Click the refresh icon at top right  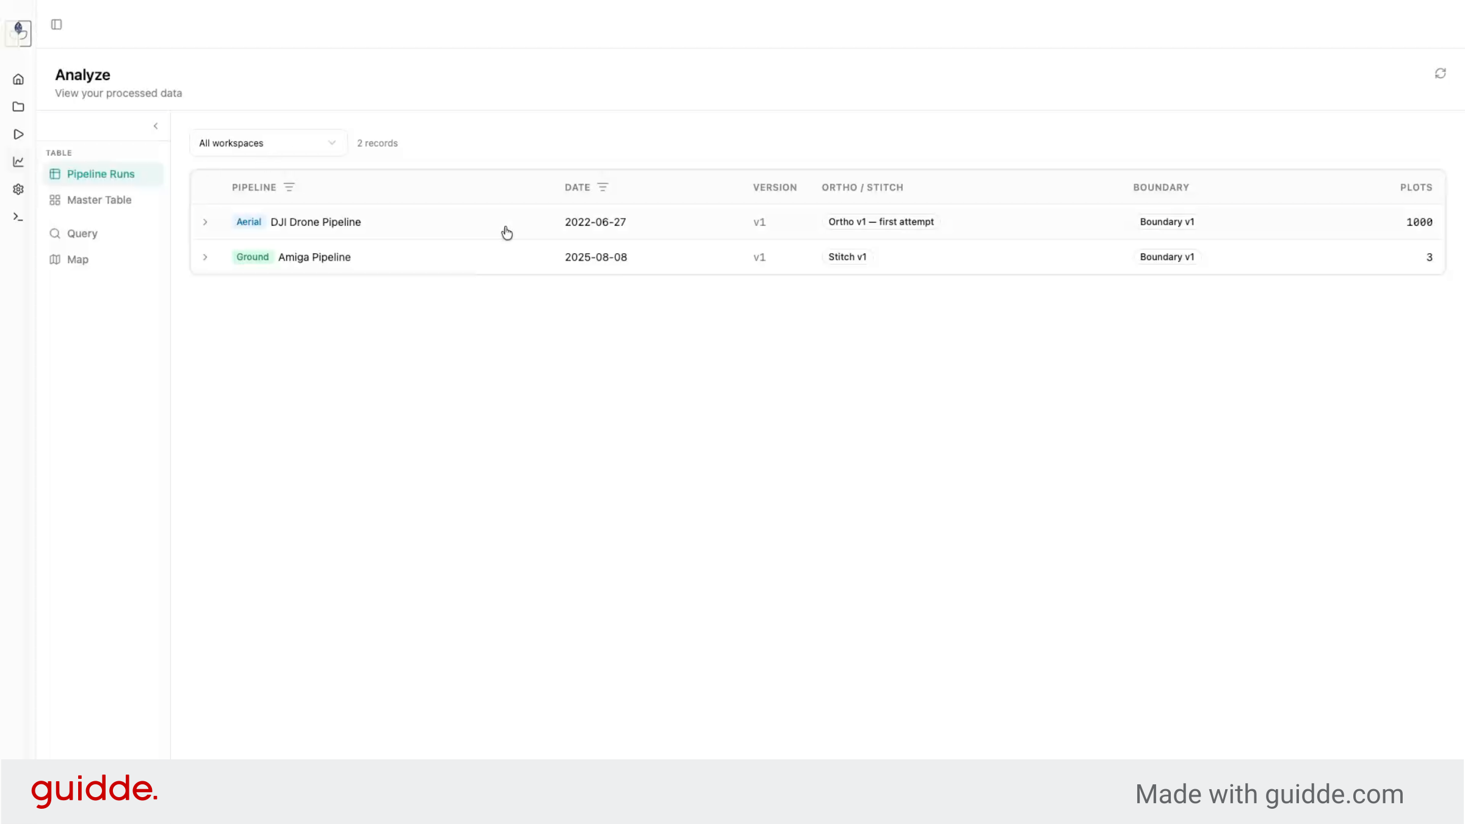[1440, 73]
